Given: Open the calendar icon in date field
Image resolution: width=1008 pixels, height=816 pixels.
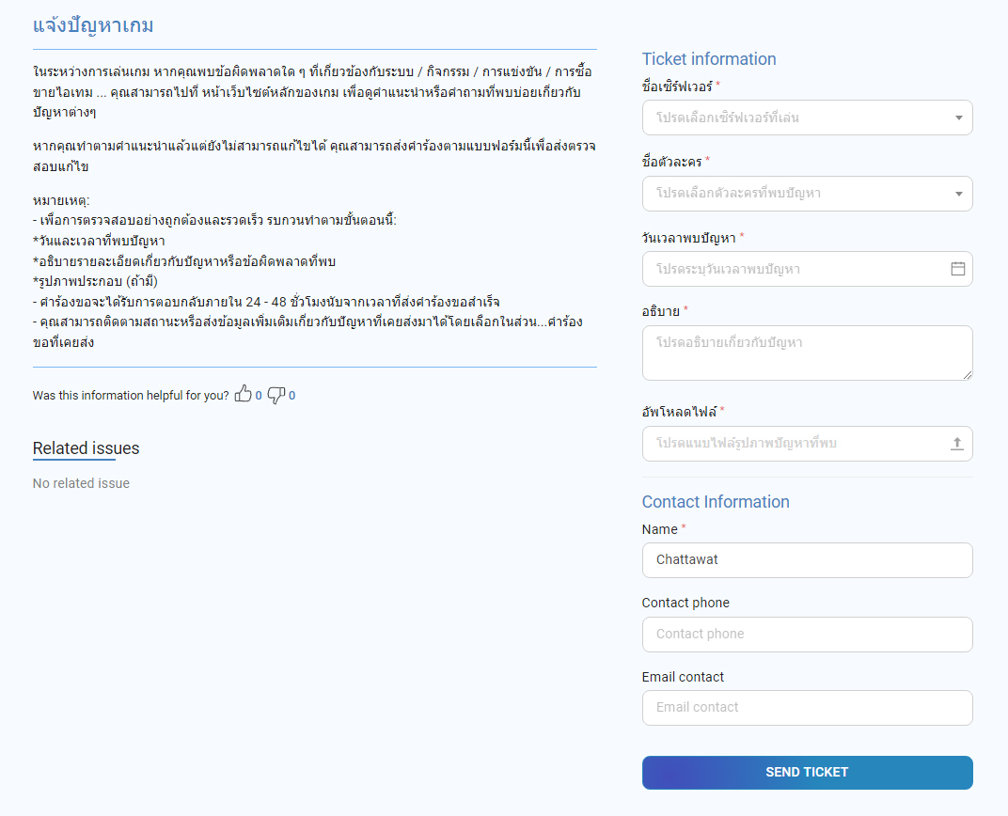Looking at the screenshot, I should [x=957, y=269].
